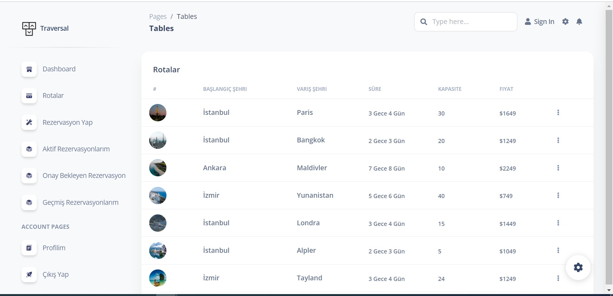Click the Maldivler route thumbnail
The width and height of the screenshot is (613, 296).
pos(158,168)
